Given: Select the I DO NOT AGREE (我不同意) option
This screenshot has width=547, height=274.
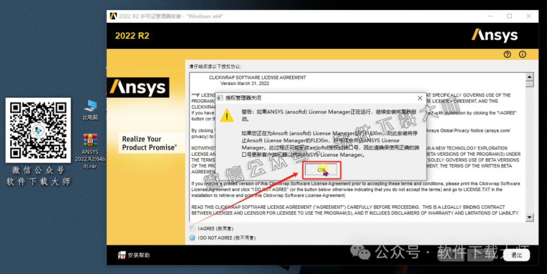Looking at the screenshot, I should pyautogui.click(x=192, y=238).
